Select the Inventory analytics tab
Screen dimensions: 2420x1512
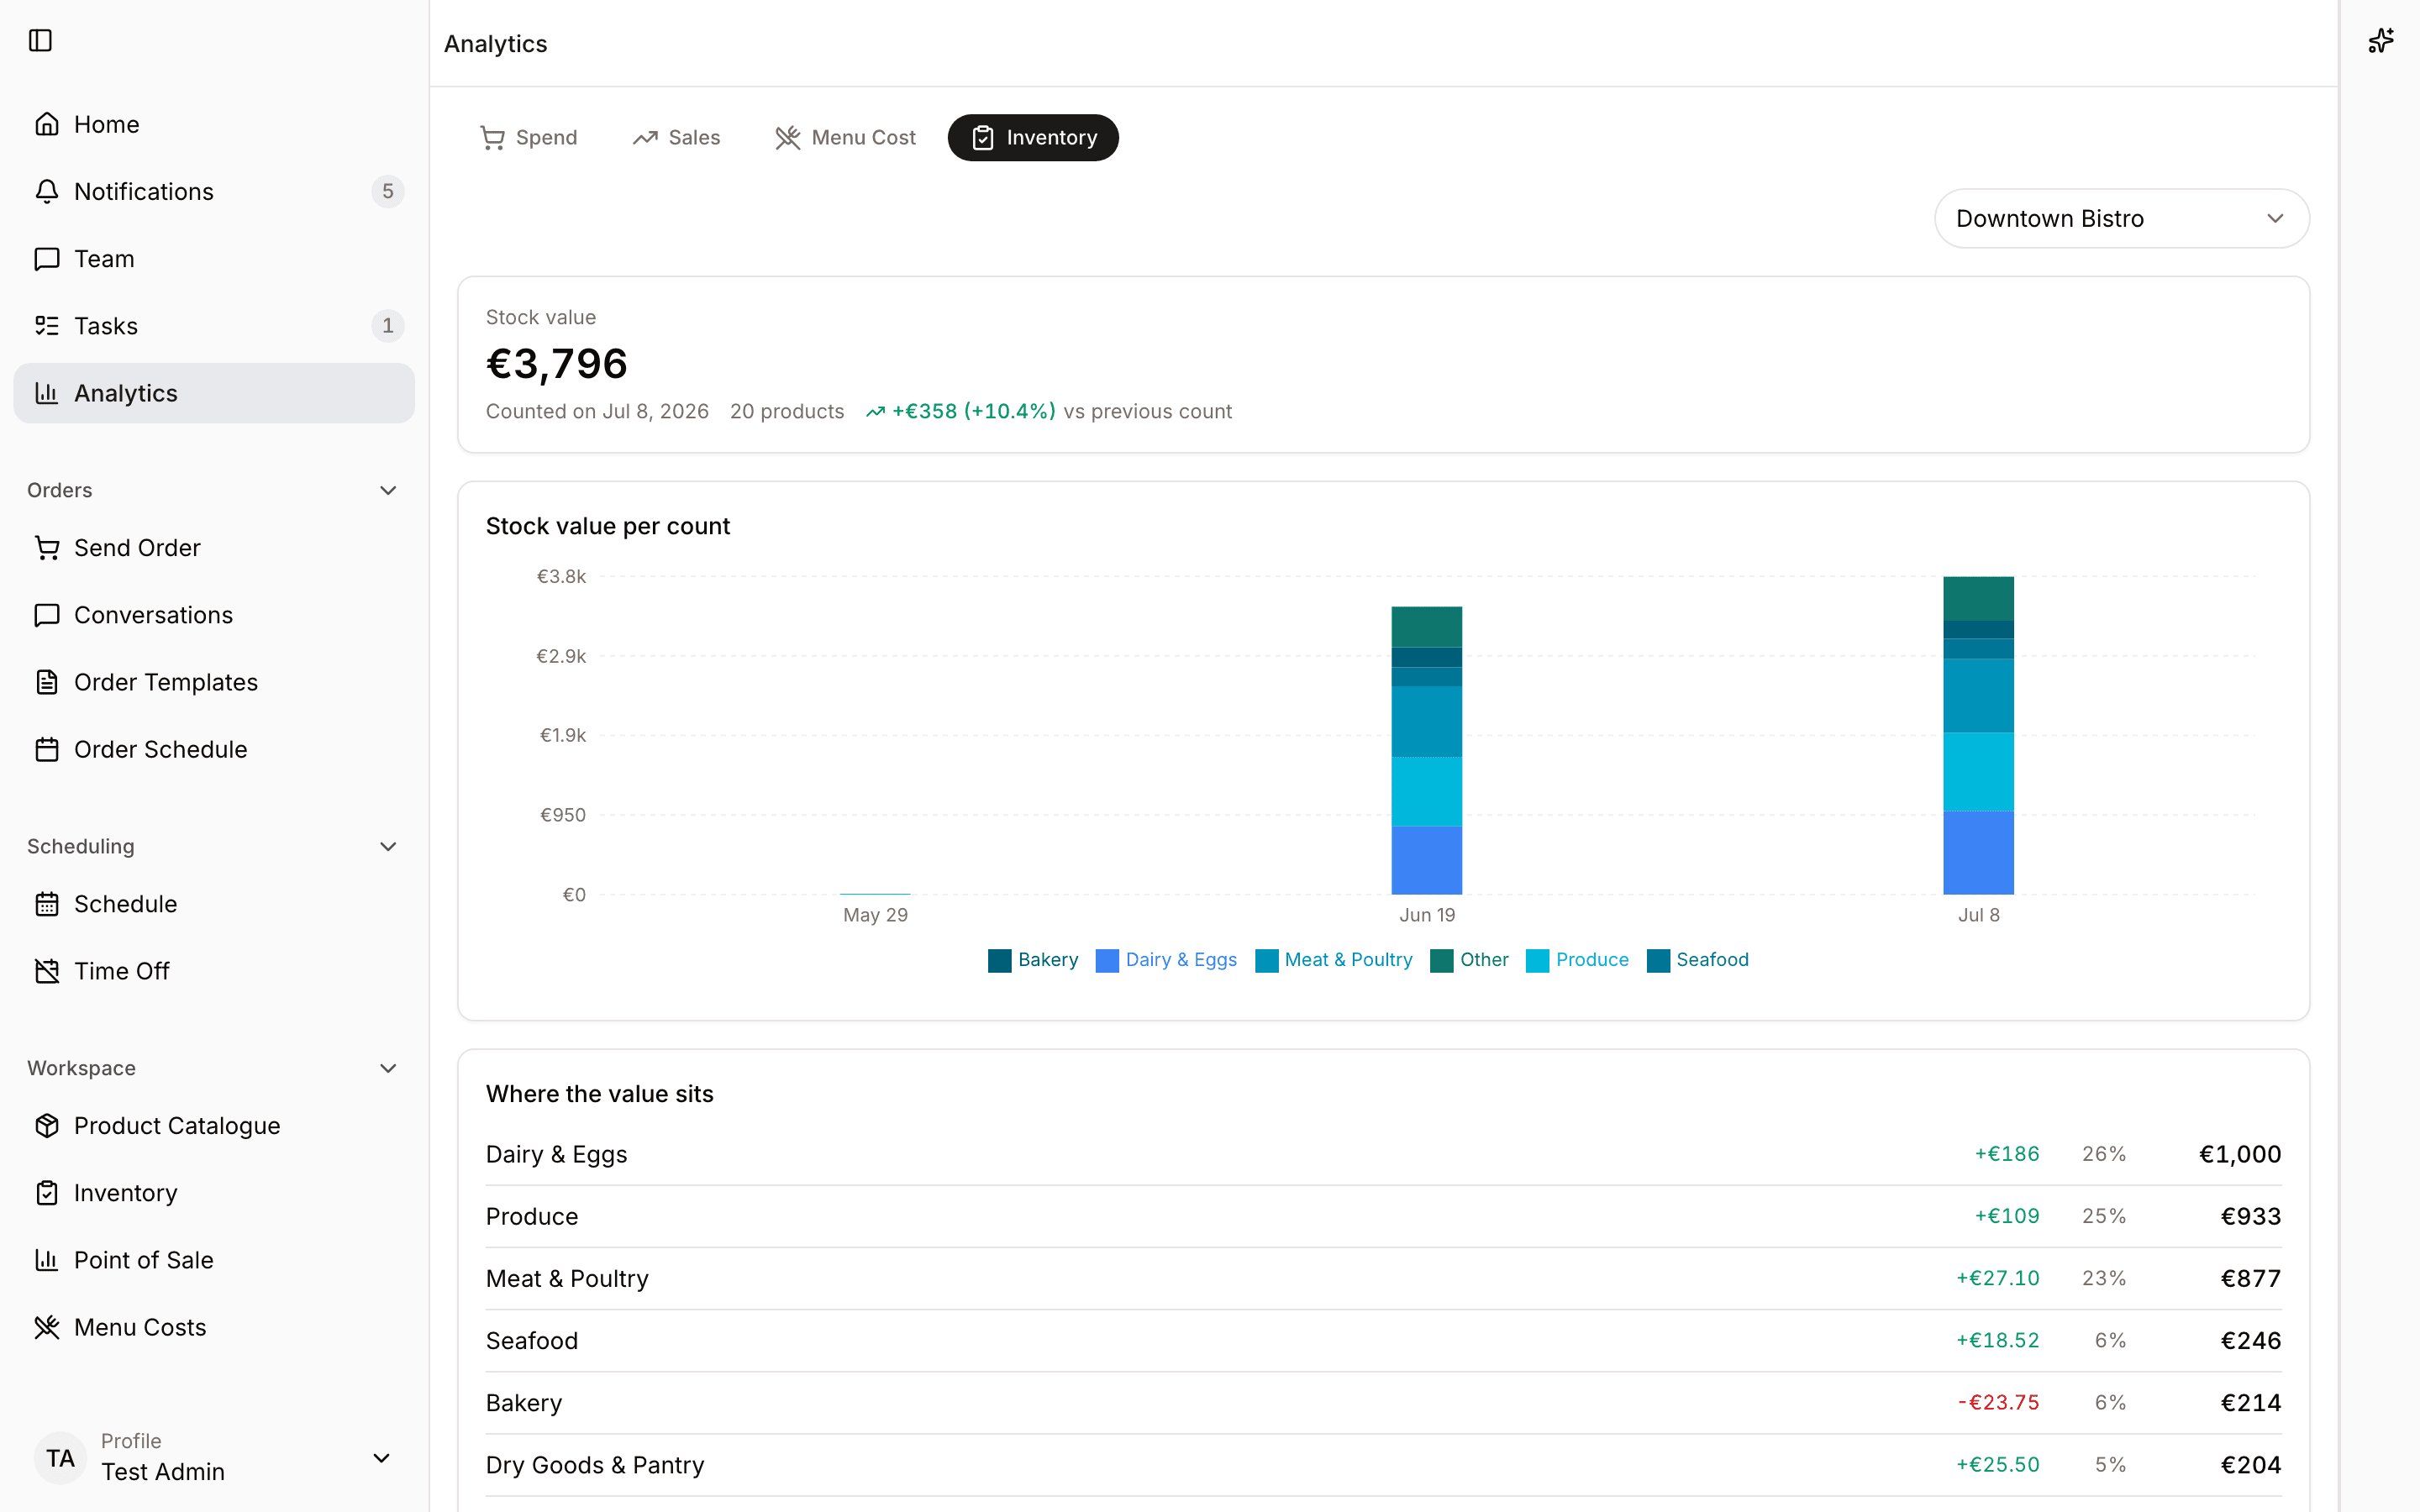click(x=1033, y=137)
